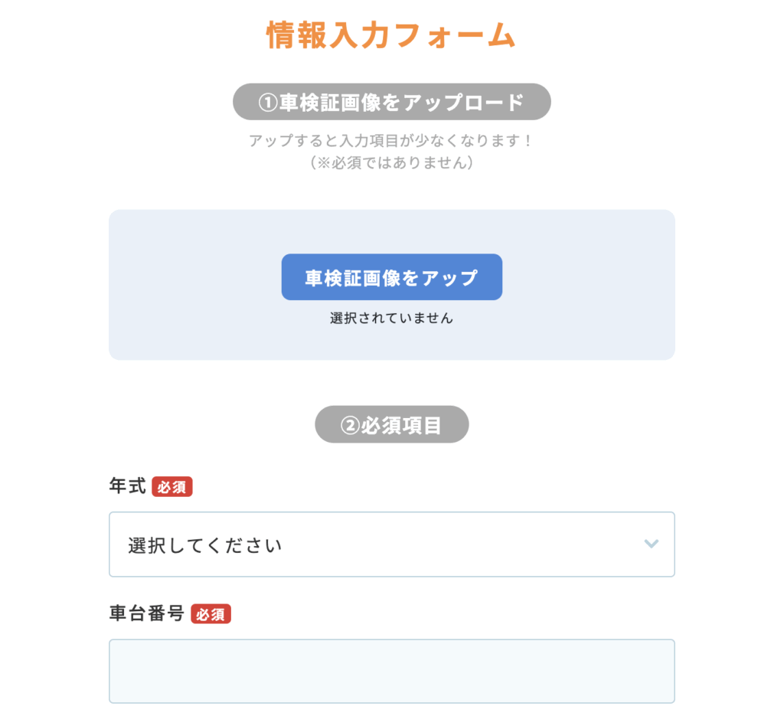The height and width of the screenshot is (716, 784).
Task: Click the 車台番号 field label
Action: pyautogui.click(x=146, y=614)
